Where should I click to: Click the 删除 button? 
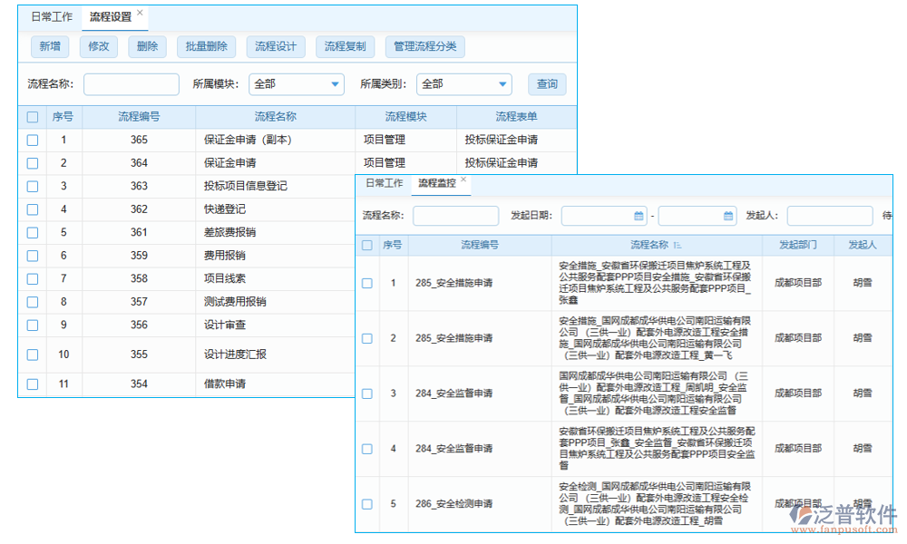[147, 46]
